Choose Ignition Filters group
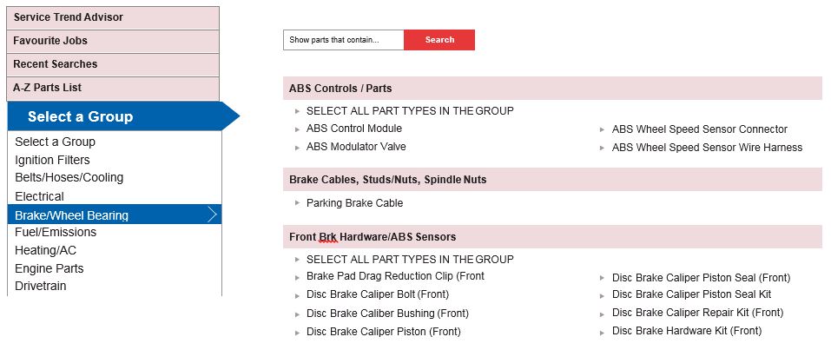The image size is (831, 350). click(x=52, y=160)
